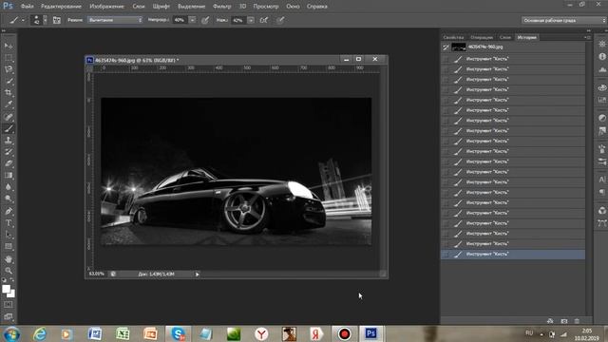Image resolution: width=608 pixels, height=342 pixels.
Task: Select the Pen tool
Action: coord(9,211)
